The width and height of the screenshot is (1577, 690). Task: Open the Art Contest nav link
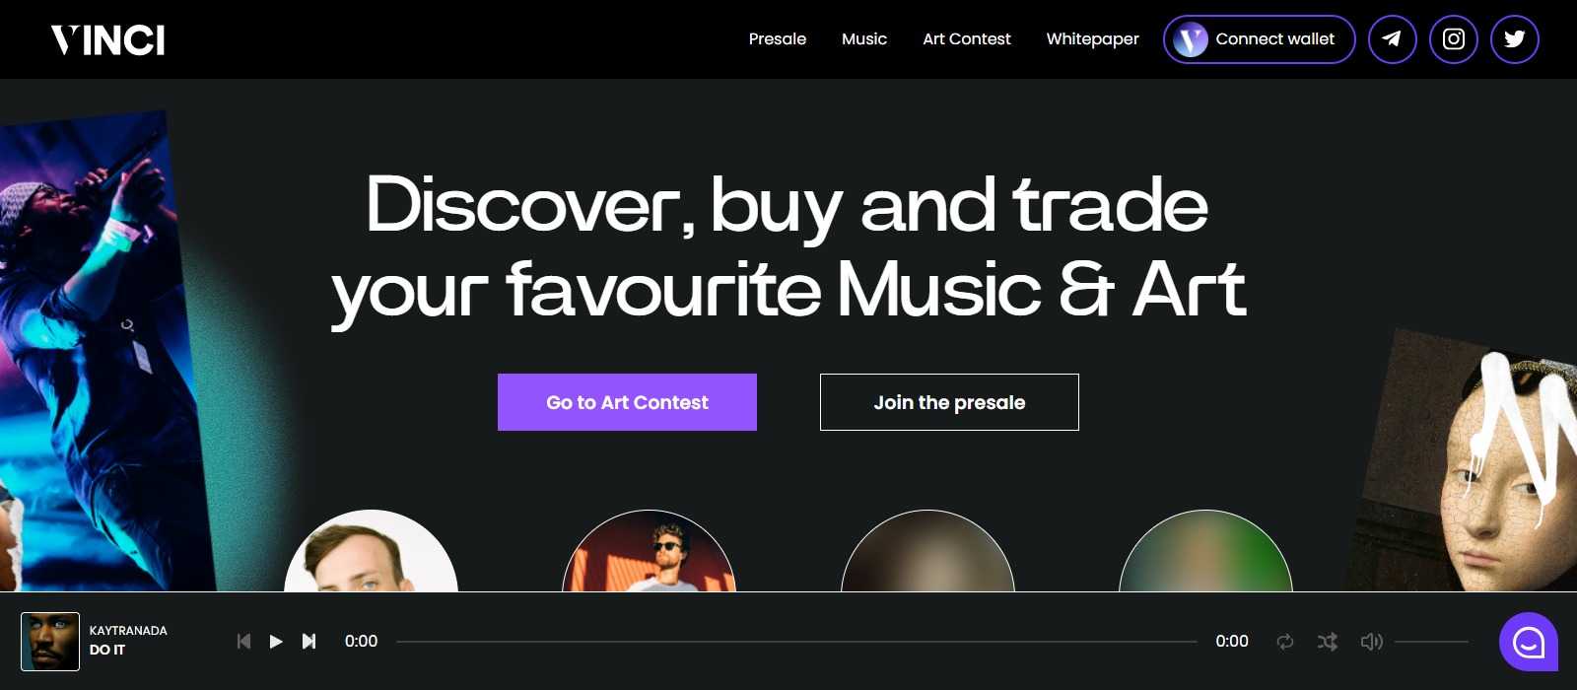[x=967, y=39]
